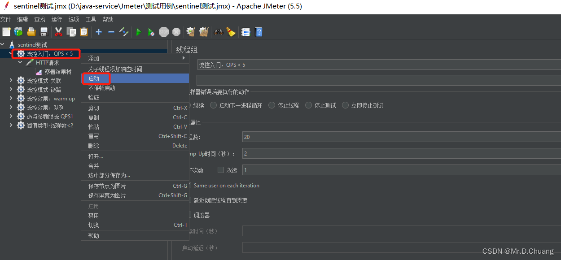
Task: Choose 为子线程添加响应时间 menu entry
Action: tap(135, 69)
